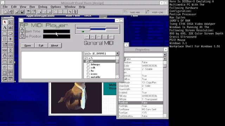Click the Exit button on the MIDI form
Screen dimensions: 225x126
point(41,45)
